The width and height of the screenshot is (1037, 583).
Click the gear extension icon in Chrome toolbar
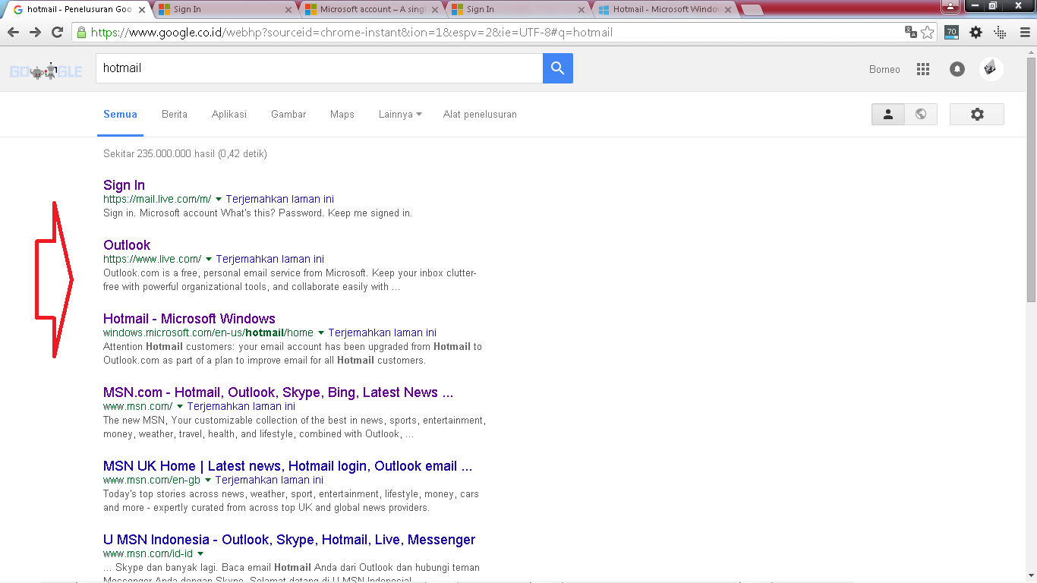[x=976, y=32]
